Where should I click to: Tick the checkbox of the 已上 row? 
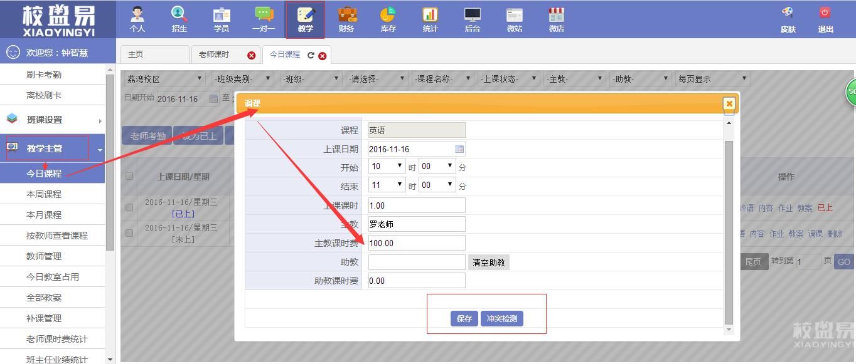point(129,207)
